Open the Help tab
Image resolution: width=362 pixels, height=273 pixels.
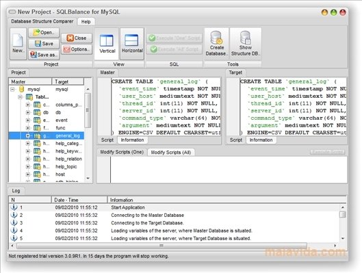coord(86,22)
